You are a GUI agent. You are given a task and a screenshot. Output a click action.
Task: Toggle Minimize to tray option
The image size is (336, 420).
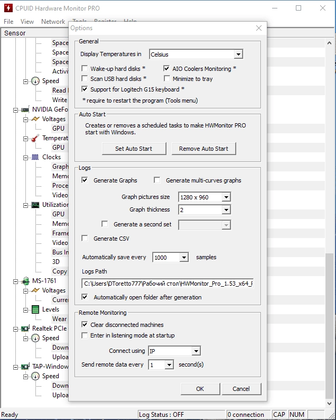click(167, 79)
